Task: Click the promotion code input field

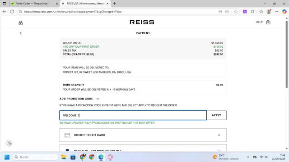Action: [x=133, y=115]
